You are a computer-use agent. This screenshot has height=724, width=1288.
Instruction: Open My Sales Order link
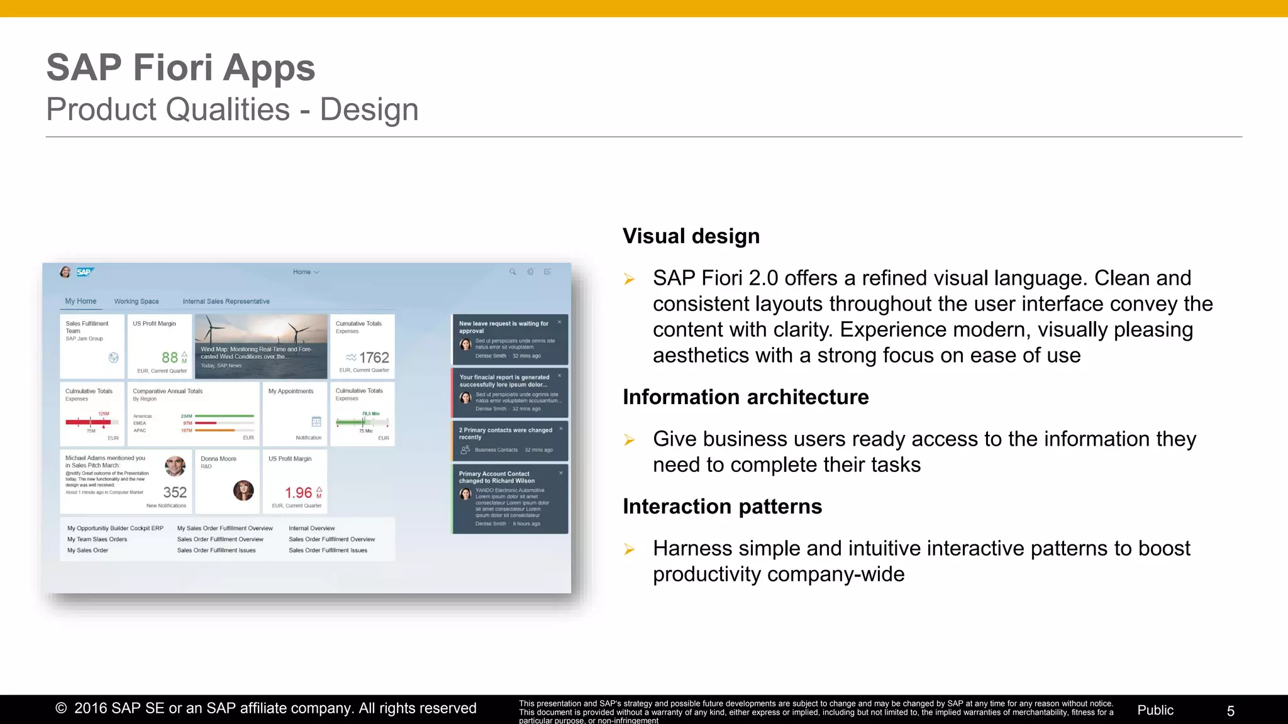pos(87,551)
